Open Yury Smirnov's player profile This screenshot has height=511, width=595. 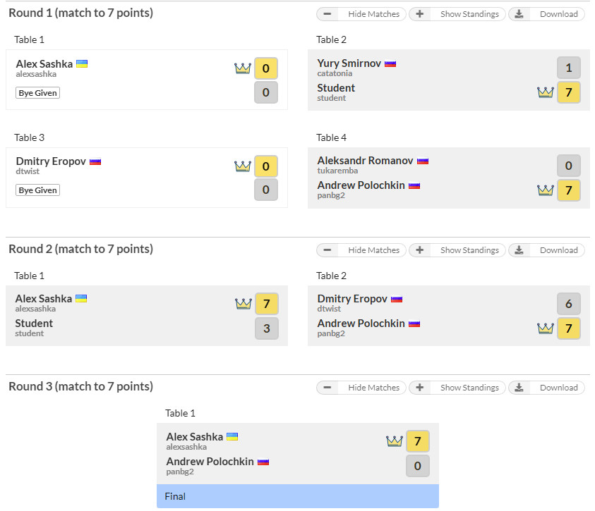pos(349,63)
